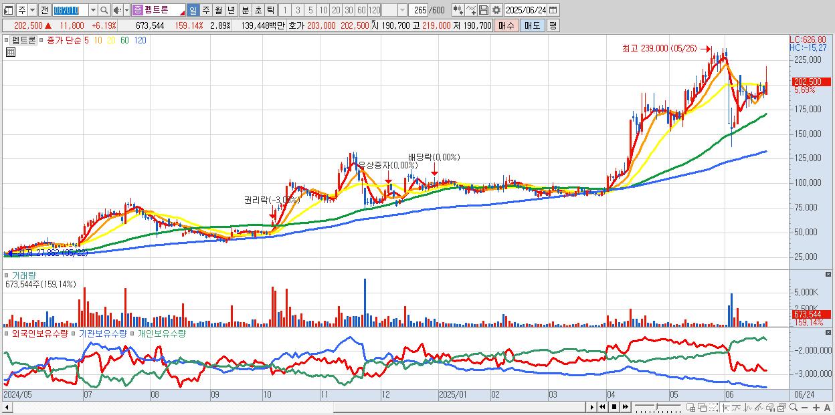
Task: Click the zigzag wave chart icon
Action: point(748,408)
